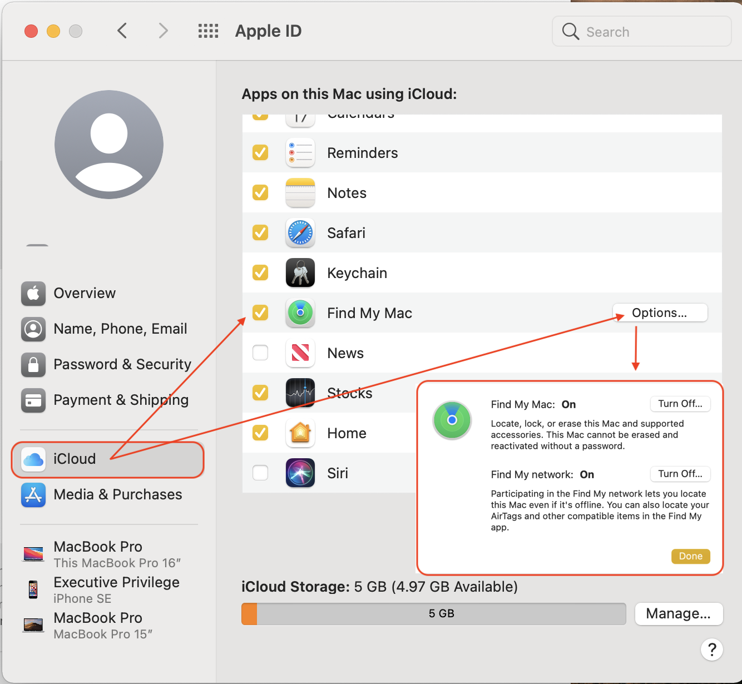Uncheck the Home checkbox
This screenshot has width=742, height=684.
[x=260, y=433]
